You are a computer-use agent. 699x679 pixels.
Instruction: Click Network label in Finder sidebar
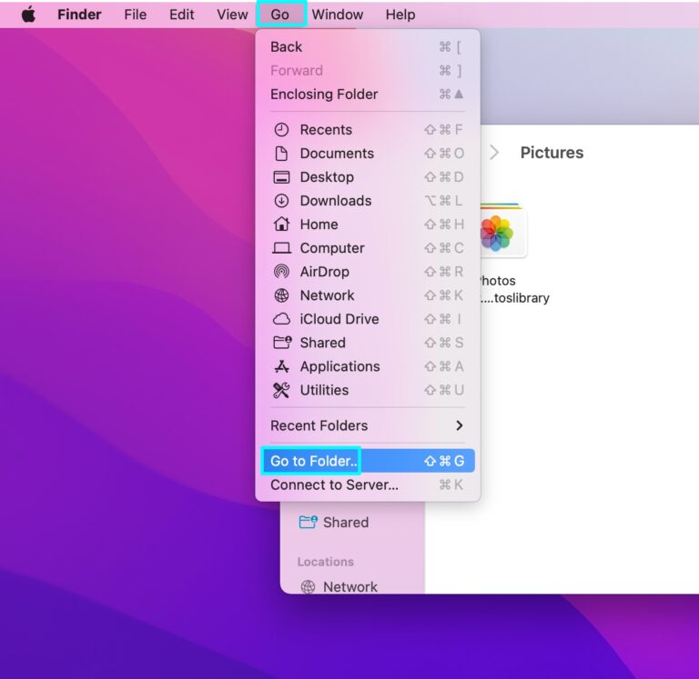coord(349,587)
